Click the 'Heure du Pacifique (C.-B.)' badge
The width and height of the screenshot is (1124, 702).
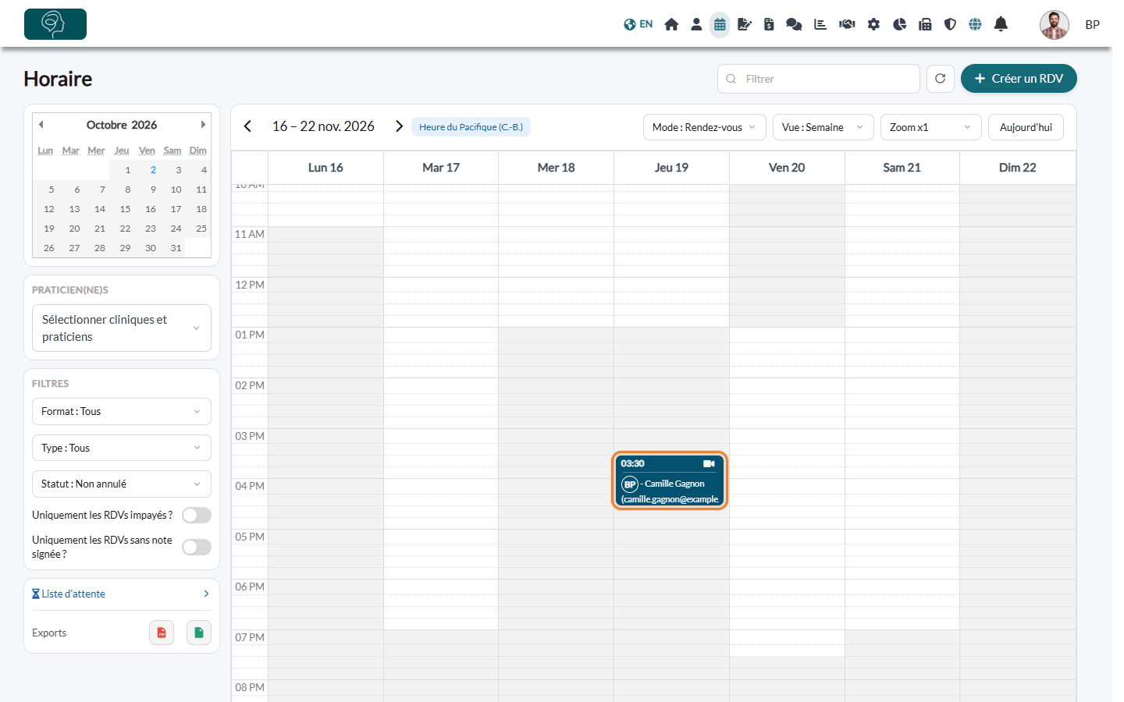[471, 127]
